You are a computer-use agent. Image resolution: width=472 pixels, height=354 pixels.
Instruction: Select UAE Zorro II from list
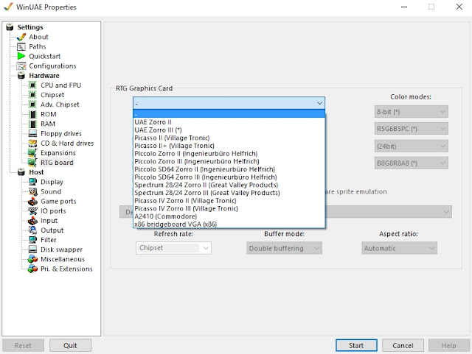pyautogui.click(x=229, y=122)
